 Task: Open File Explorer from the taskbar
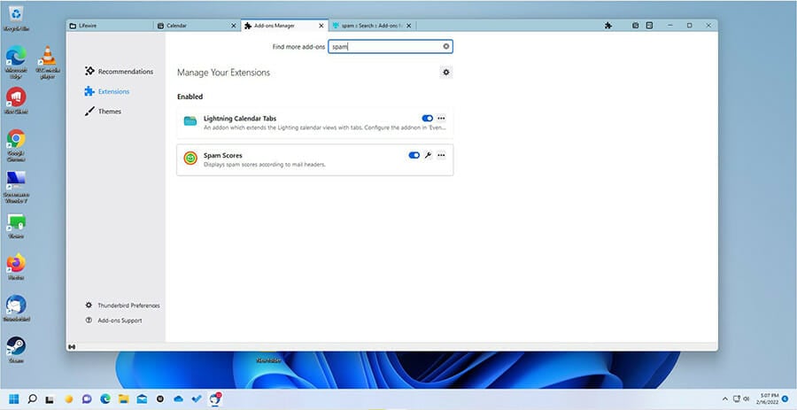click(x=123, y=399)
